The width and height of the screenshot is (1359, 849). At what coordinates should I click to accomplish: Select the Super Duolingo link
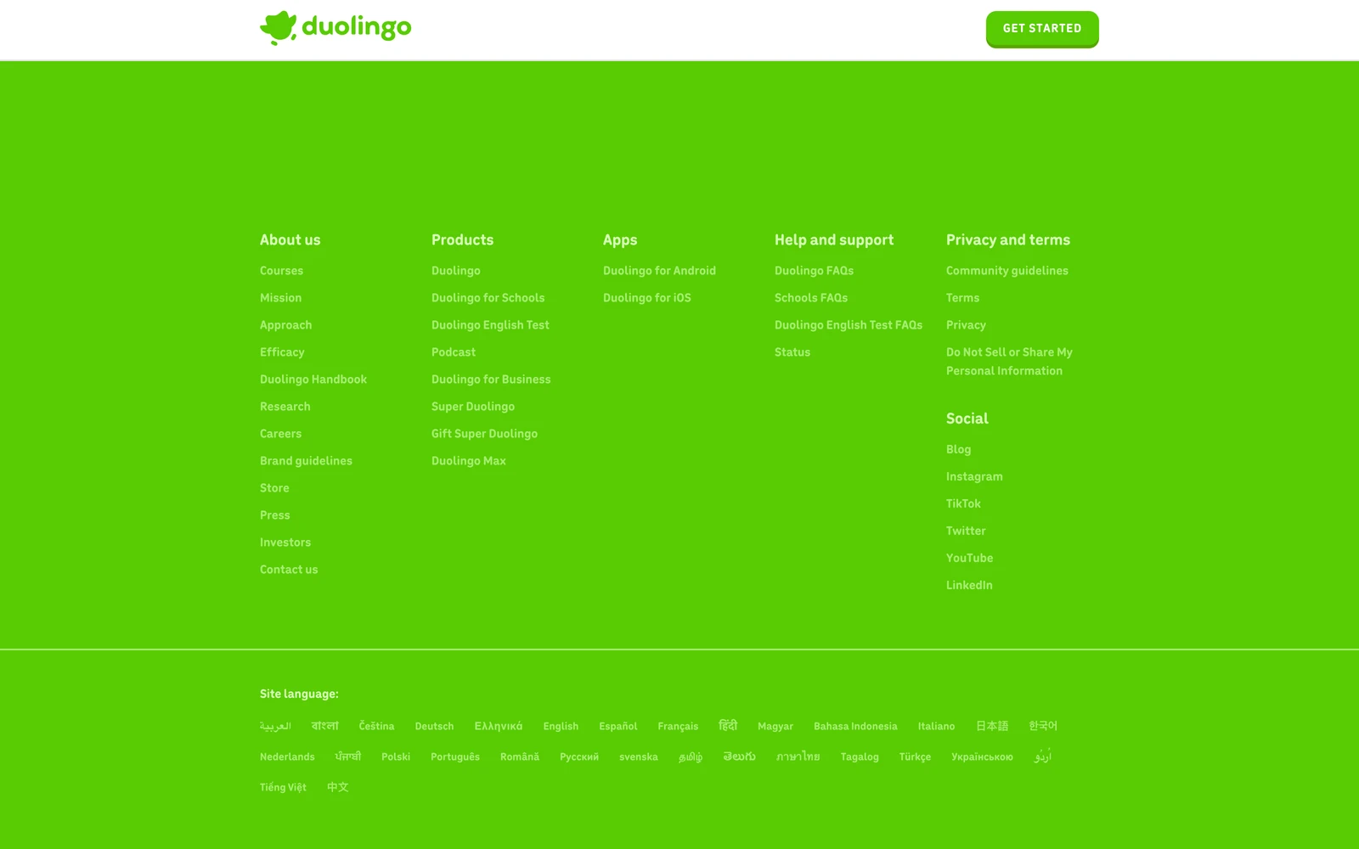pos(473,407)
